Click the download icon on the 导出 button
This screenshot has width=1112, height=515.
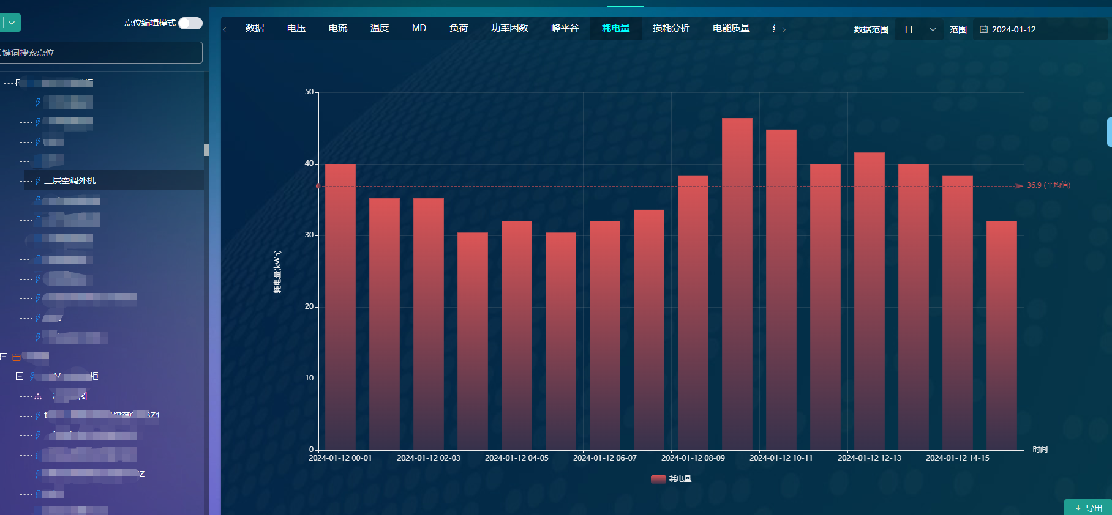[1078, 508]
